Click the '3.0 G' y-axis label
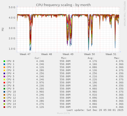The width and height of the screenshot is (127, 116). (12, 28)
